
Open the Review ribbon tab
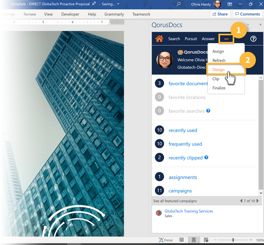[x=30, y=14]
